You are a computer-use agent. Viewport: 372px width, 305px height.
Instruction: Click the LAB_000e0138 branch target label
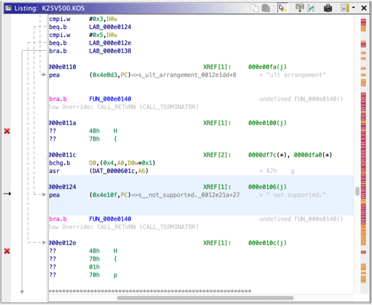pyautogui.click(x=110, y=51)
